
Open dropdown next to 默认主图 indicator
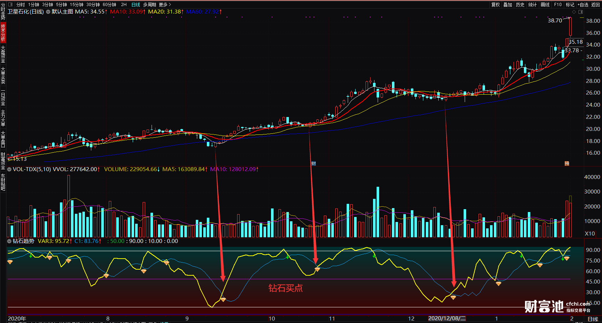[x=48, y=12]
